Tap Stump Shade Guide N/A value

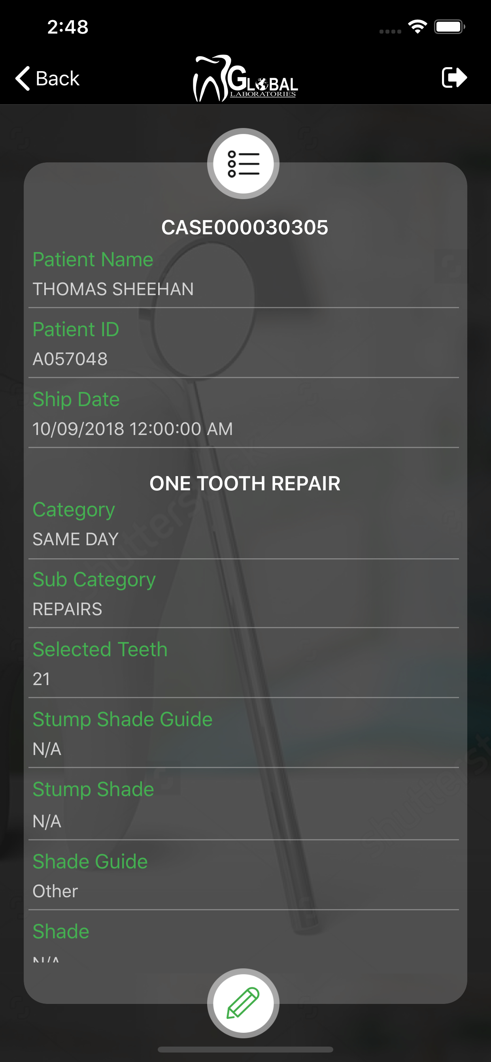(47, 749)
